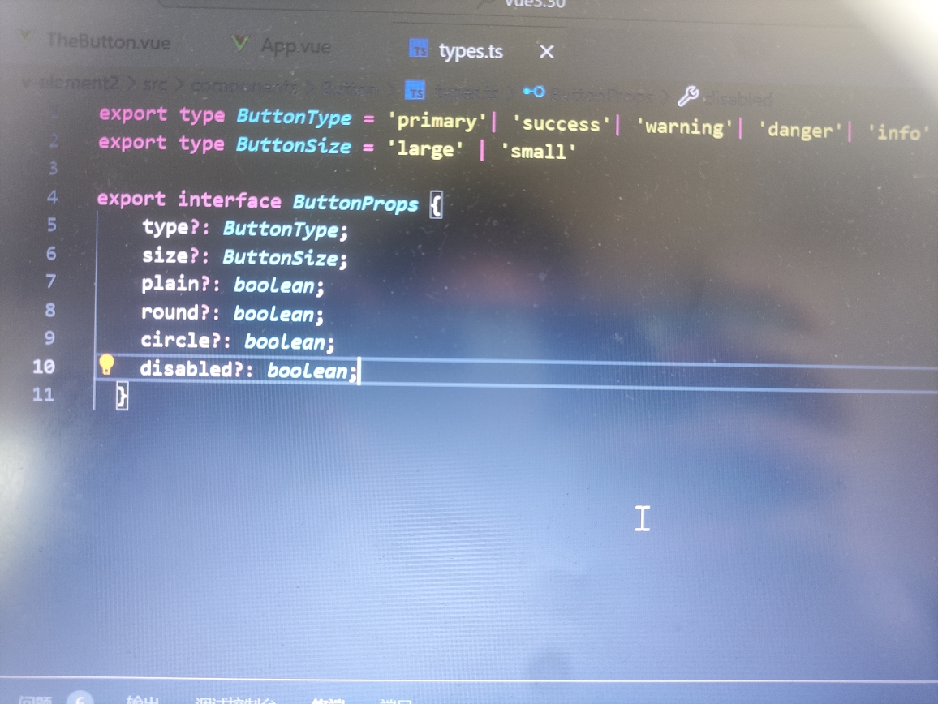Click ButtonSize reference on line 6
The image size is (938, 704).
[281, 258]
